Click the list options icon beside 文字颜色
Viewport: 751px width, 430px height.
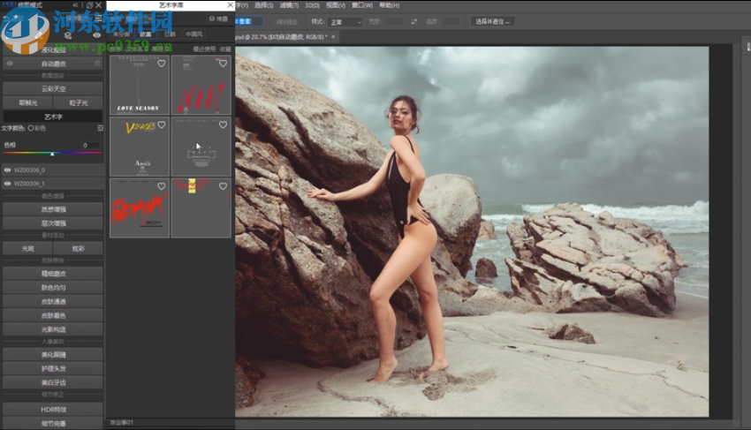pyautogui.click(x=100, y=128)
